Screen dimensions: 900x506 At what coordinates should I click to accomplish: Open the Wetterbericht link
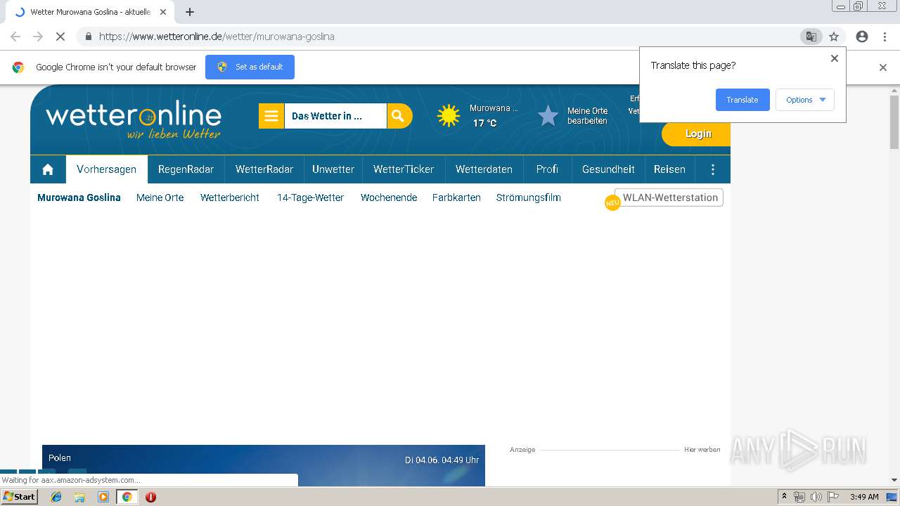point(230,197)
